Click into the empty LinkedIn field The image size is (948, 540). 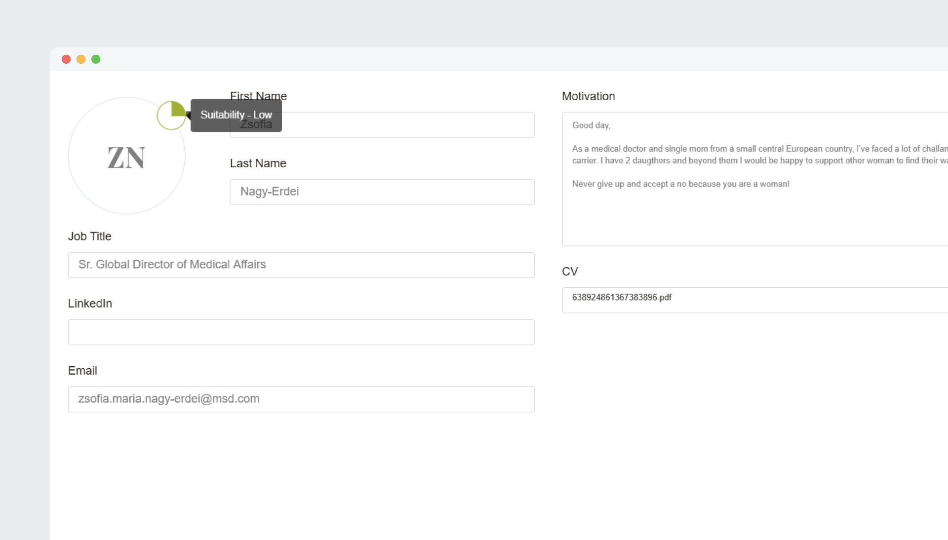[301, 332]
